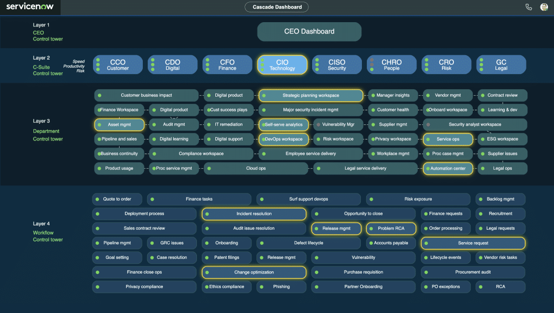Viewport: 554px width, 313px height.
Task: Open Self-serve analytics tile
Action: click(283, 124)
